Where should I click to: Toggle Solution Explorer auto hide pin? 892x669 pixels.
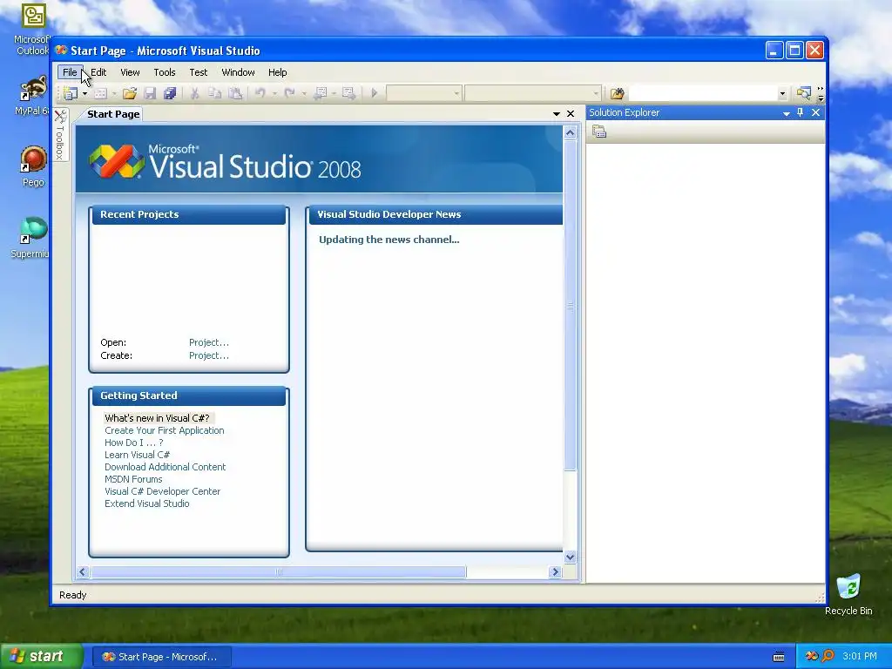(x=801, y=112)
